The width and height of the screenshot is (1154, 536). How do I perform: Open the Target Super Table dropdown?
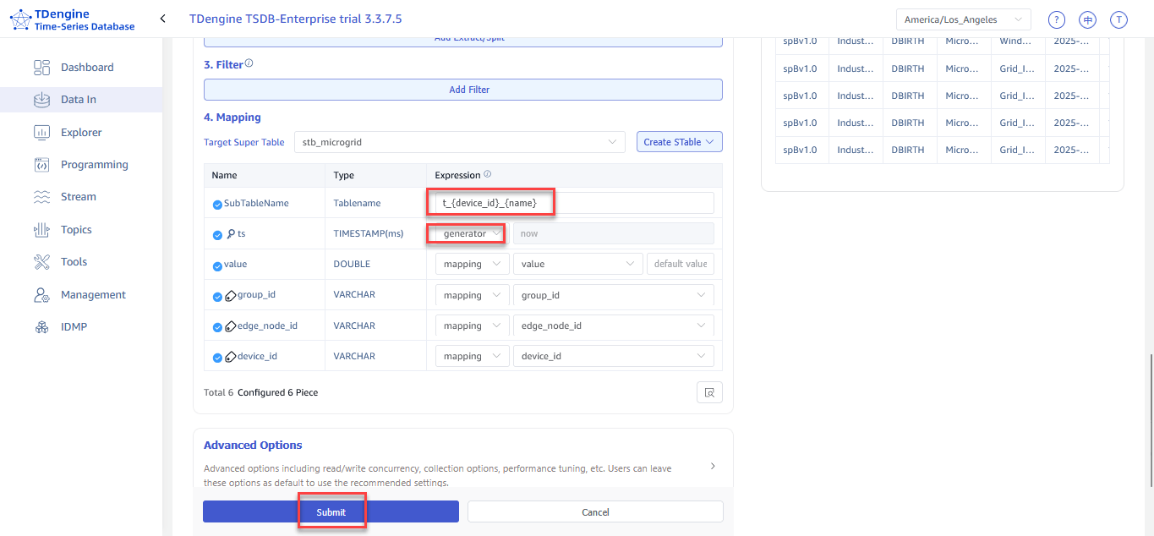[x=459, y=142]
